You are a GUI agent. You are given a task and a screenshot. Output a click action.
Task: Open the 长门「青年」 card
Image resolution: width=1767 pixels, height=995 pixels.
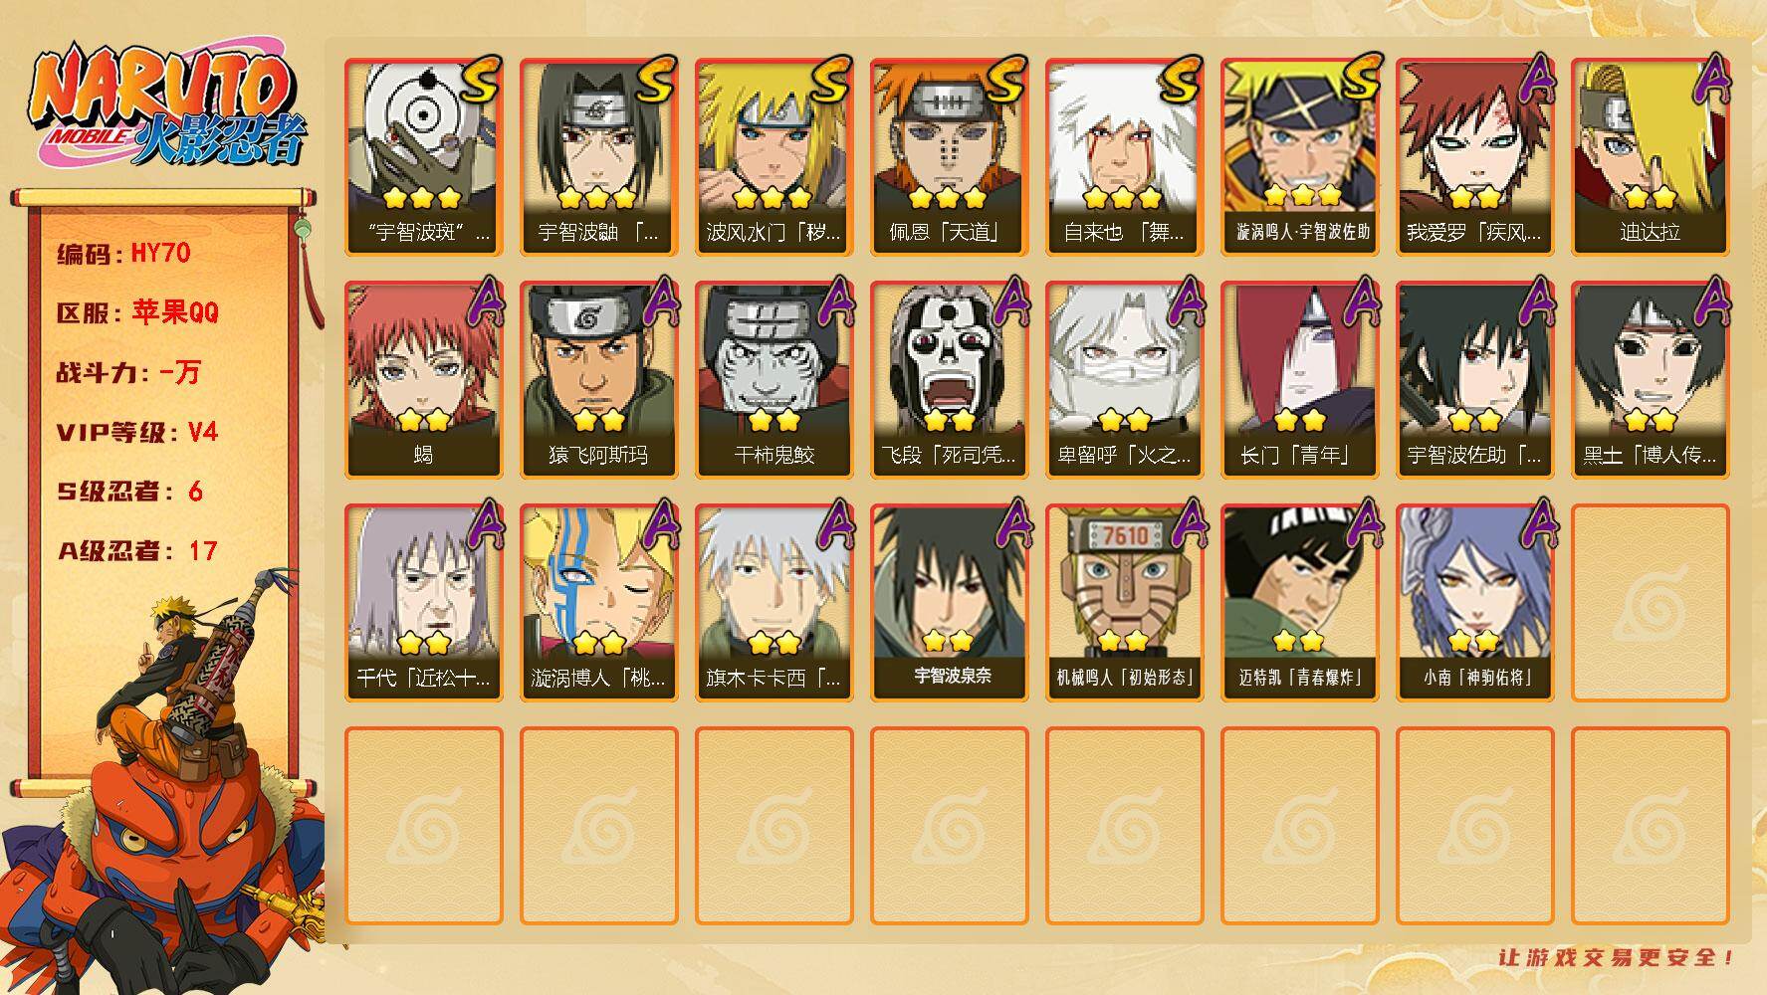(1299, 380)
